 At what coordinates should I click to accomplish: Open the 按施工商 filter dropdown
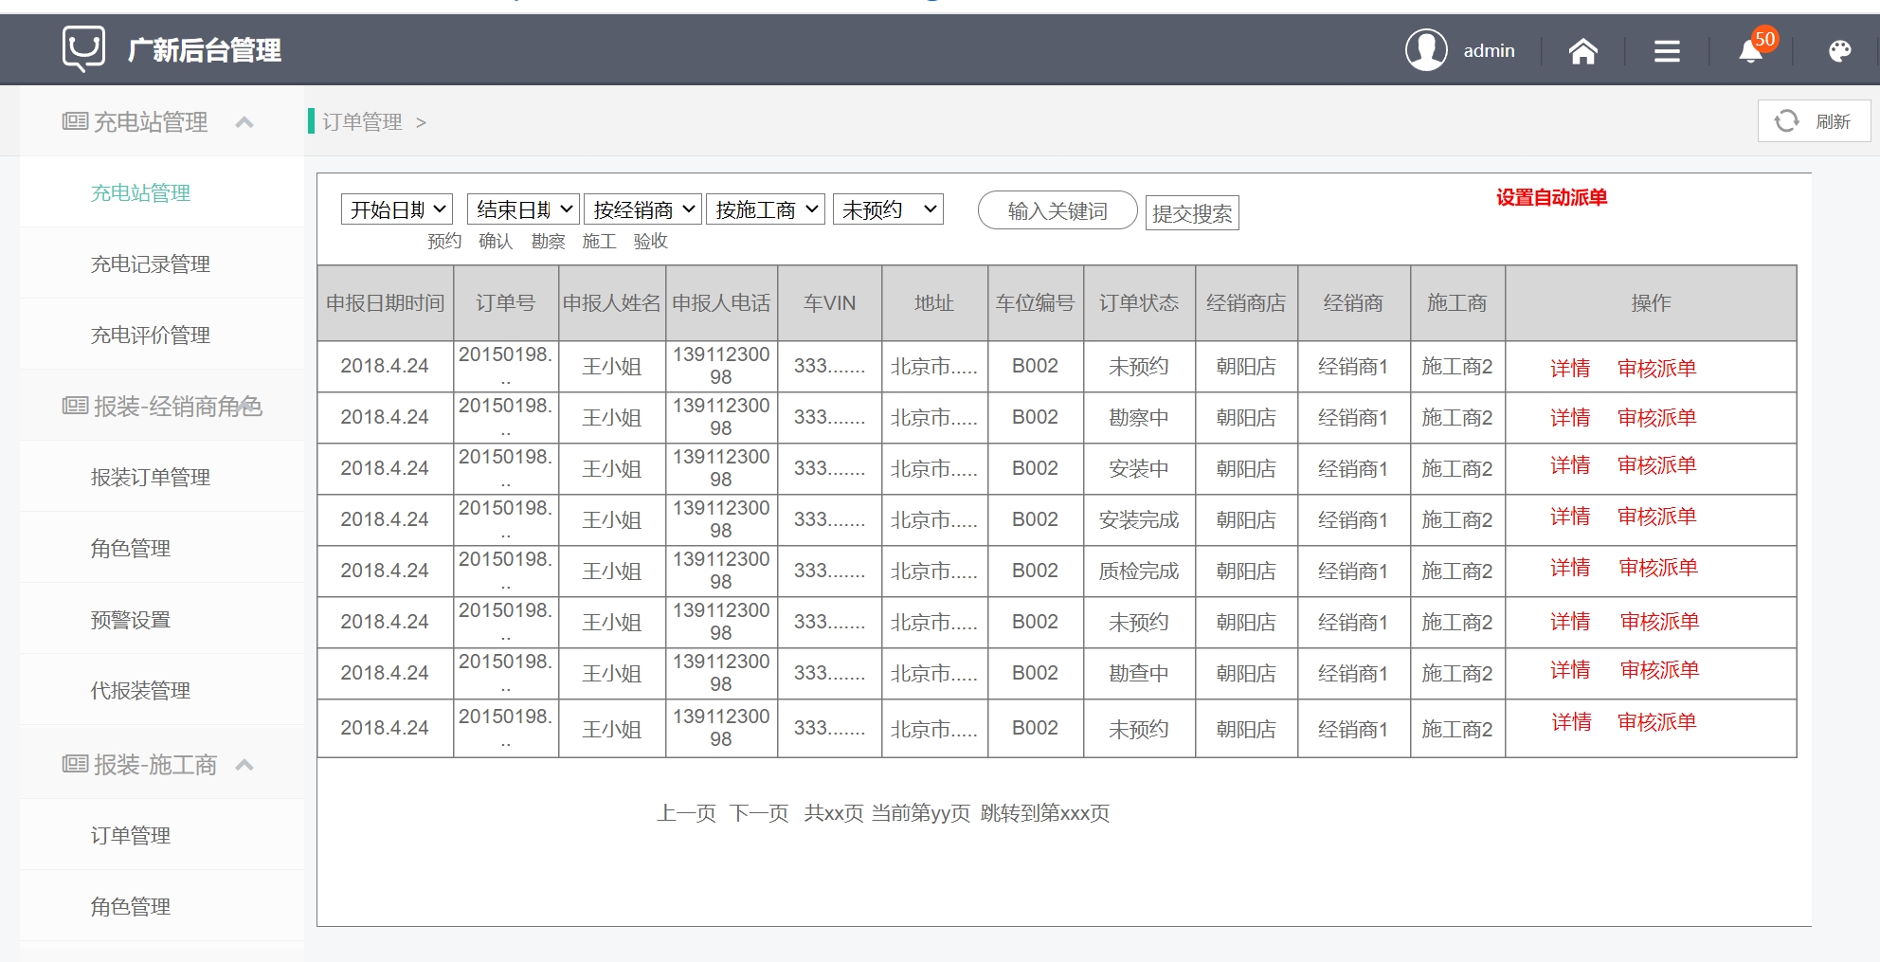pos(766,209)
